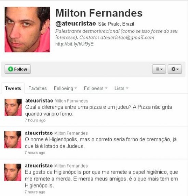Select the Tweets tab
Image resolution: width=188 pixels, height=196 pixels.
[x=13, y=88]
